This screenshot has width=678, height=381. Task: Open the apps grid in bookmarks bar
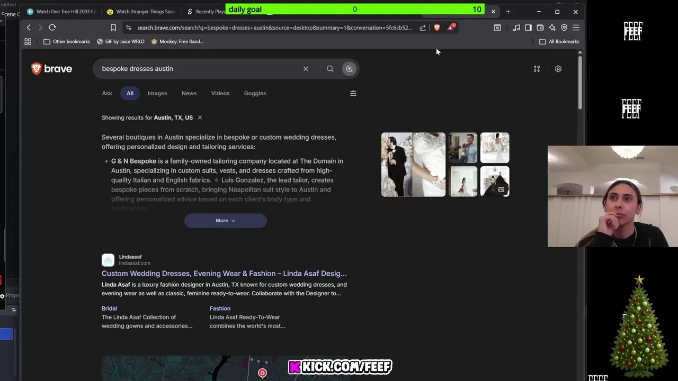click(x=28, y=41)
